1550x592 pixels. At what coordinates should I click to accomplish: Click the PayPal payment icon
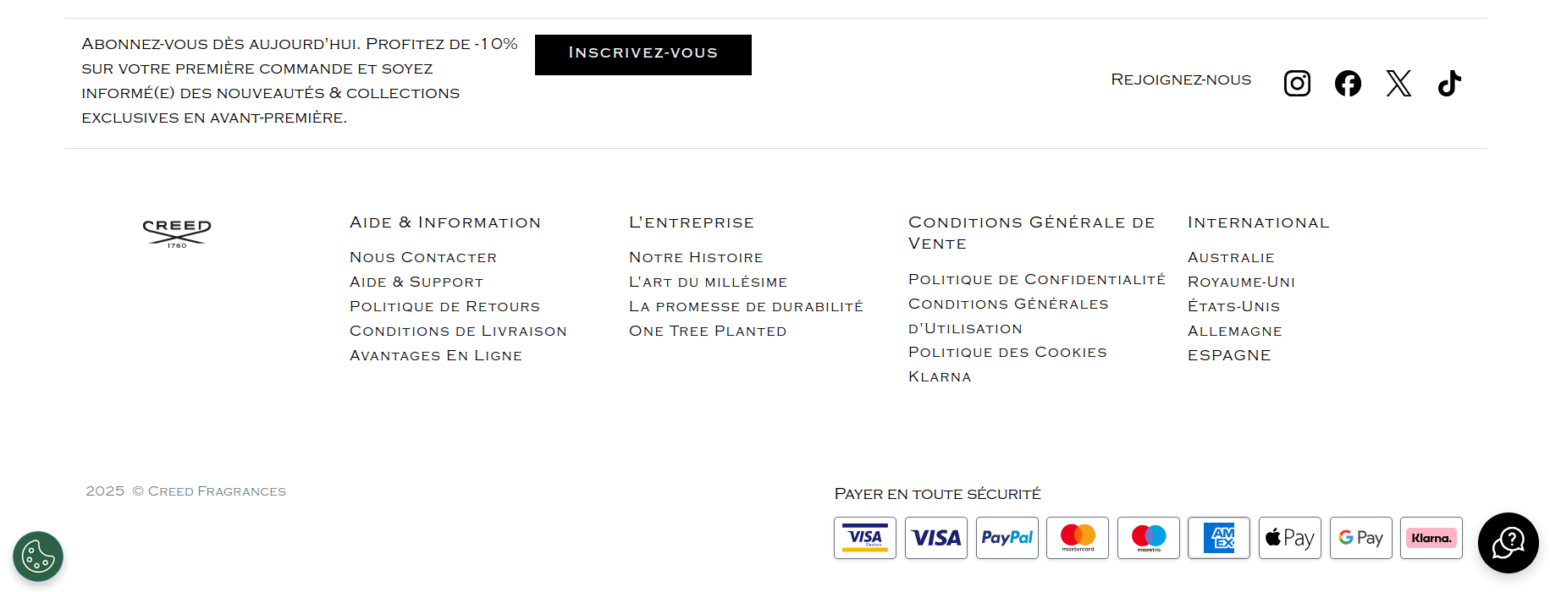[x=1007, y=538]
